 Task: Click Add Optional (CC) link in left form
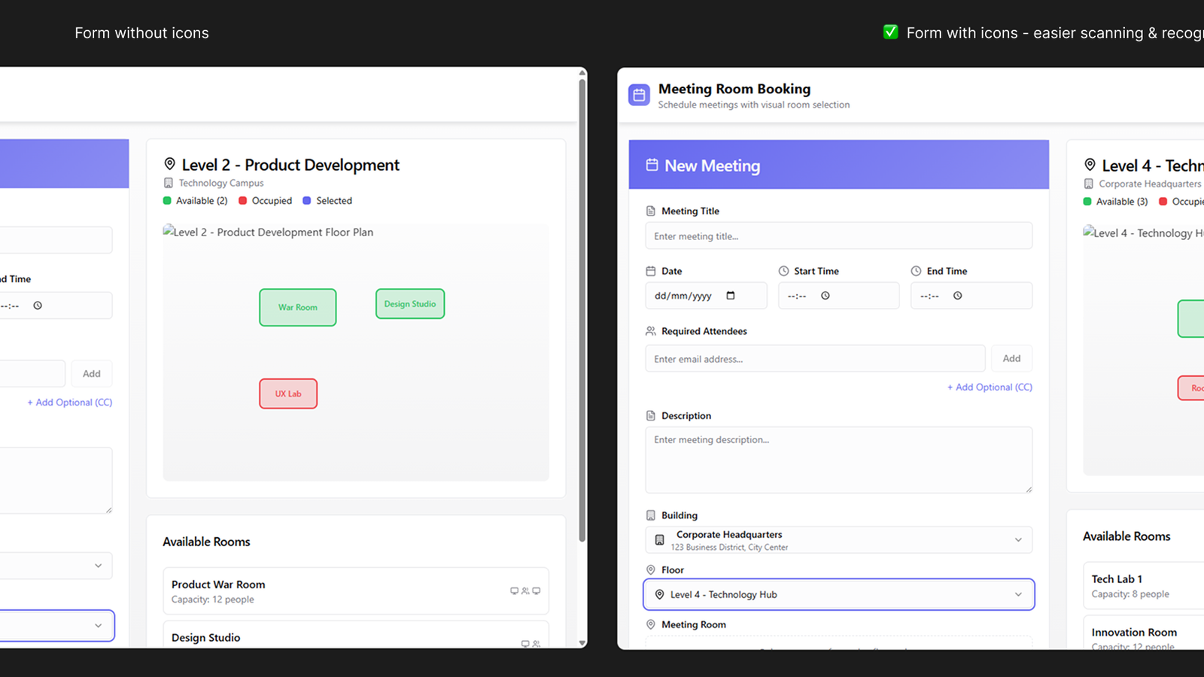pos(70,402)
